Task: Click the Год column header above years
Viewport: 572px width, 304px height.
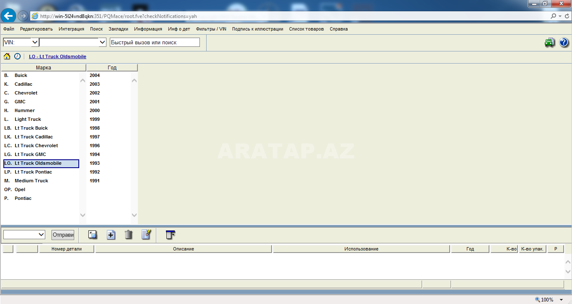Action: pyautogui.click(x=112, y=67)
